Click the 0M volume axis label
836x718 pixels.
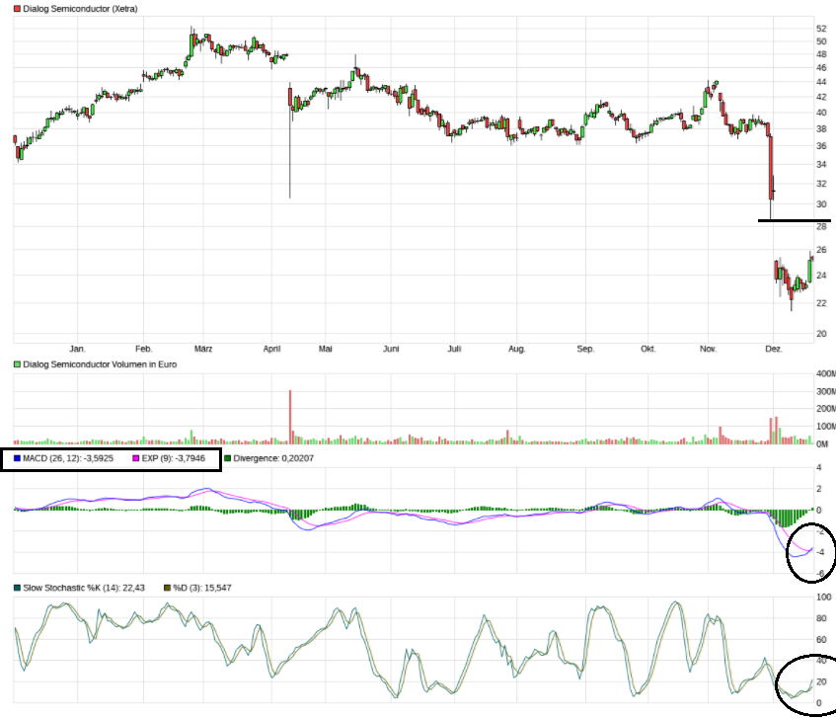[x=821, y=443]
